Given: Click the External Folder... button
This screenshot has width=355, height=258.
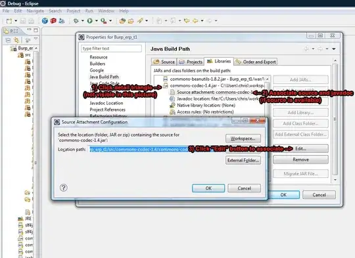Looking at the screenshot, I should point(243,160).
